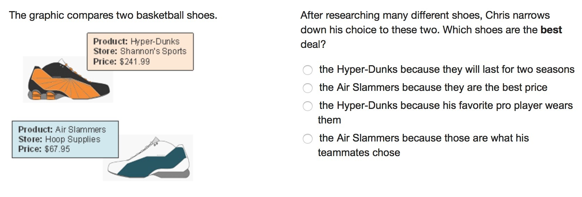Choose the Air Slammers best price radio button
The image size is (582, 197).
pyautogui.click(x=307, y=88)
